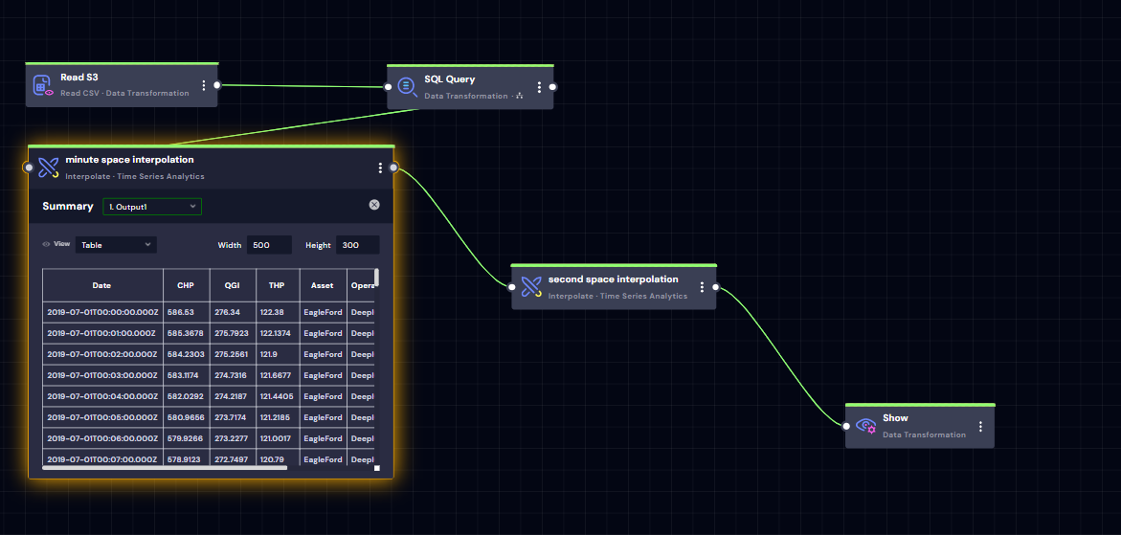Click the QGI value 274.2187
This screenshot has width=1121, height=535.
coord(233,396)
